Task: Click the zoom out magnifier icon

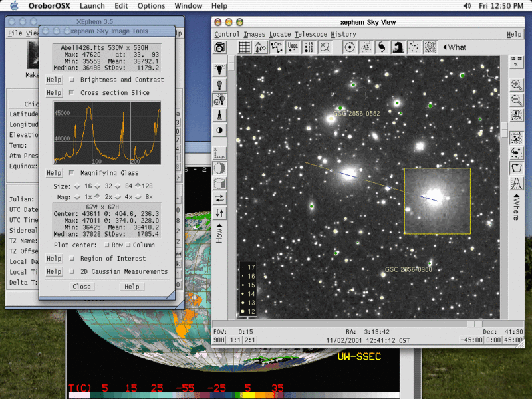Action: (x=517, y=100)
